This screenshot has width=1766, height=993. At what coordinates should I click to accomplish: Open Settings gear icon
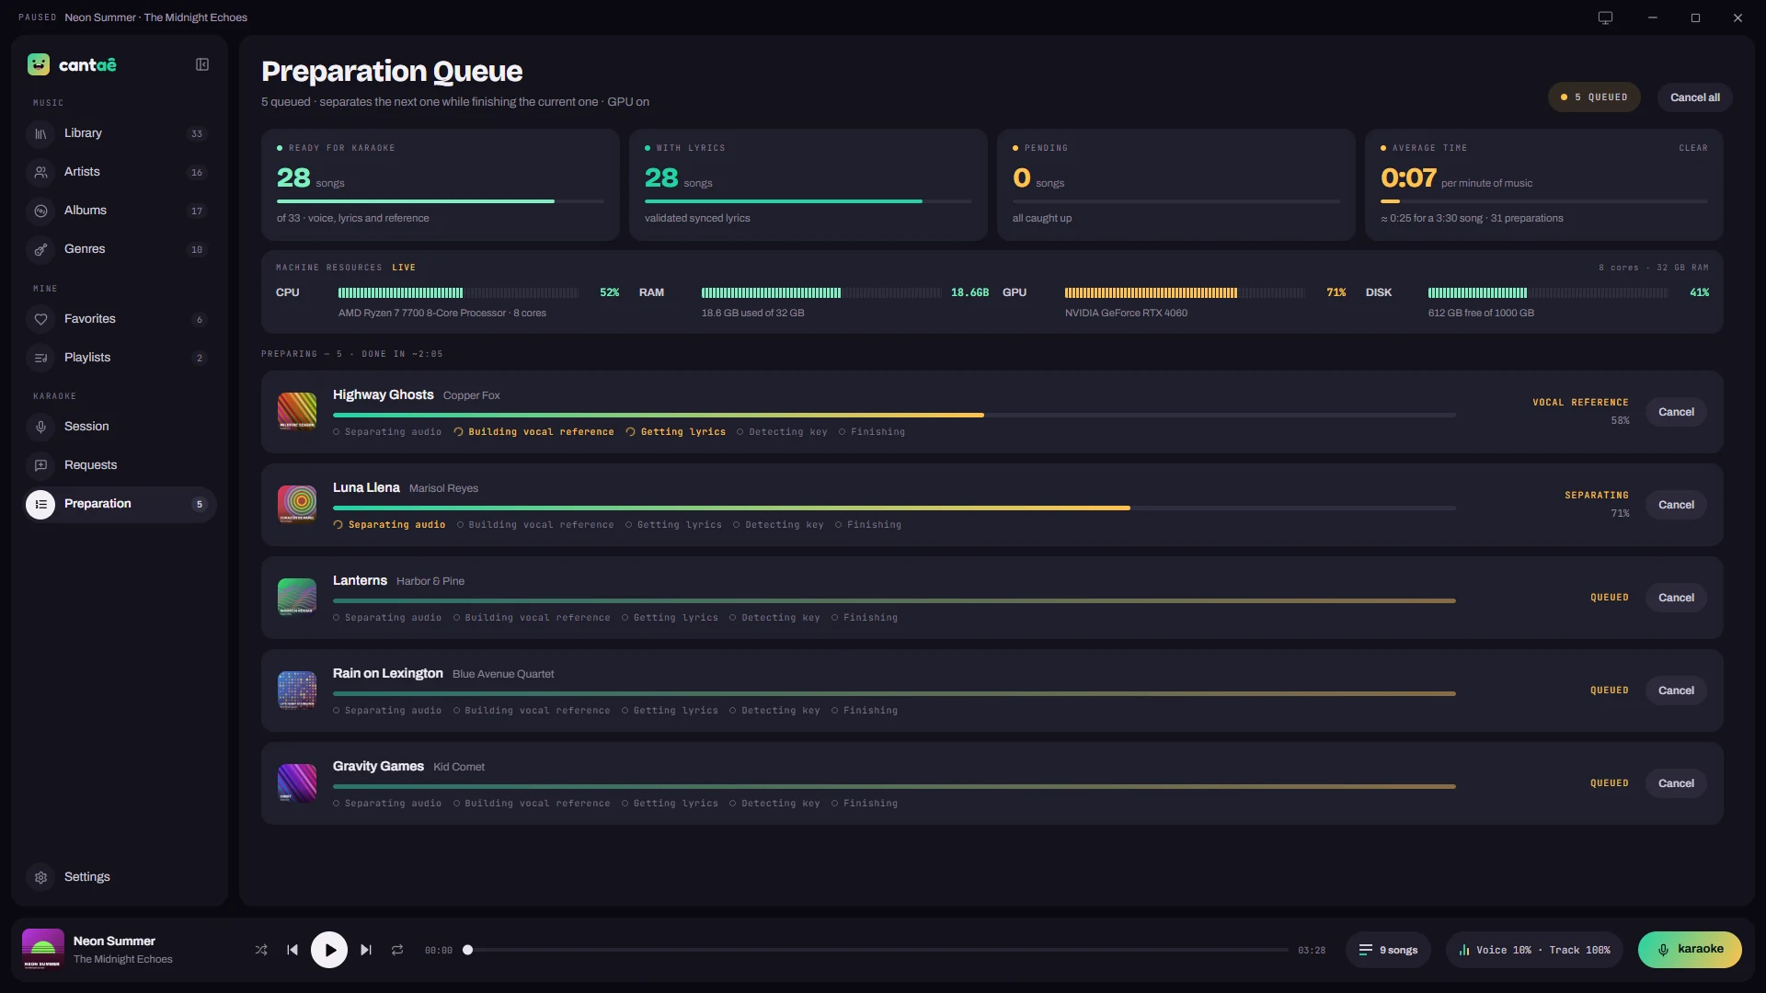[x=40, y=877]
